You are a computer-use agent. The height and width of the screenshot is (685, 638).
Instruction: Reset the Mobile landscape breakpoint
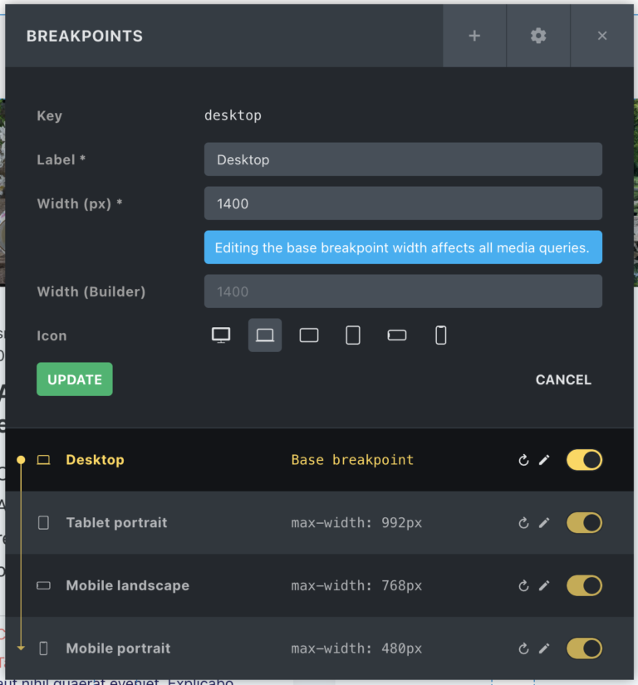[523, 585]
